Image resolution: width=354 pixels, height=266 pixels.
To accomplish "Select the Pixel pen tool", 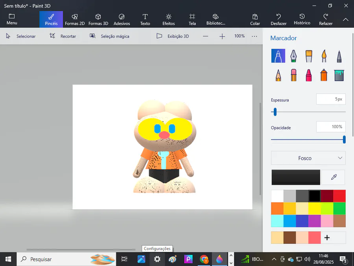I will 339,56.
